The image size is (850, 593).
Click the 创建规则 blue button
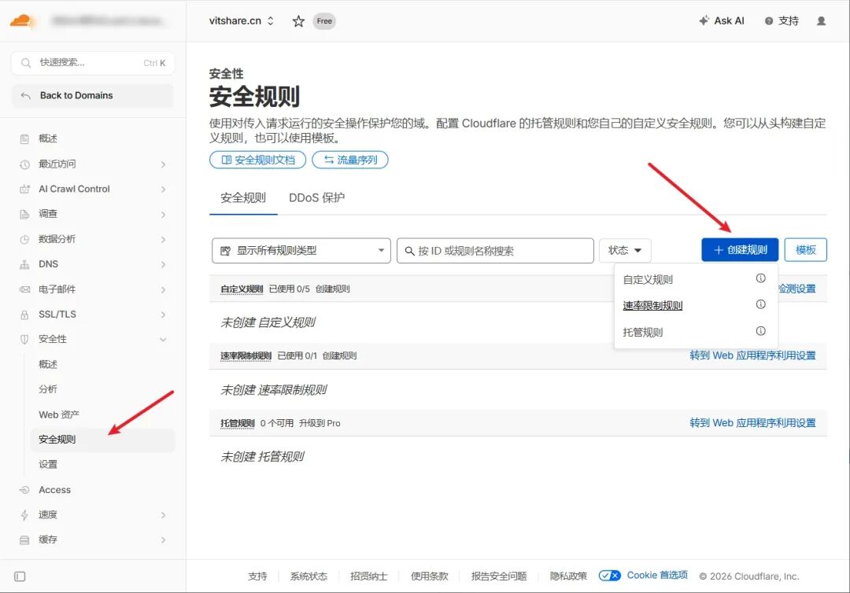click(740, 249)
